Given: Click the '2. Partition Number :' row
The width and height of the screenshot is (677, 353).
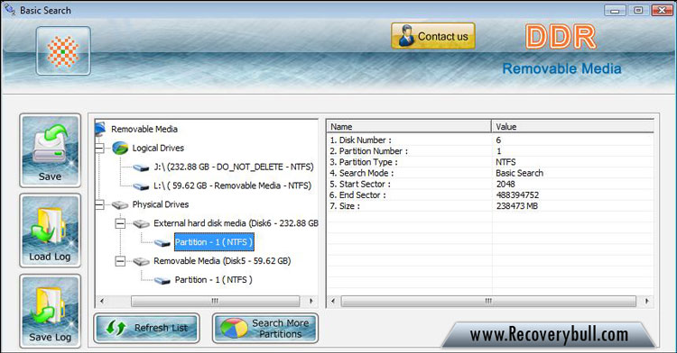Looking at the screenshot, I should tap(490, 151).
